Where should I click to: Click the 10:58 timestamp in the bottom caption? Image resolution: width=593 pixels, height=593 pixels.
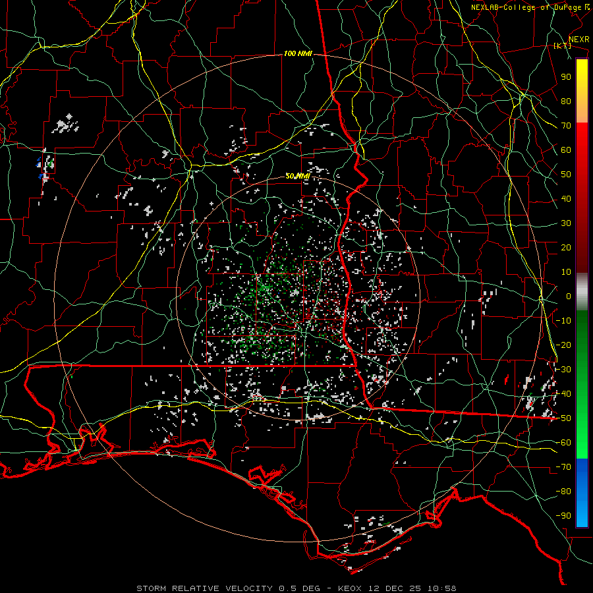(442, 588)
